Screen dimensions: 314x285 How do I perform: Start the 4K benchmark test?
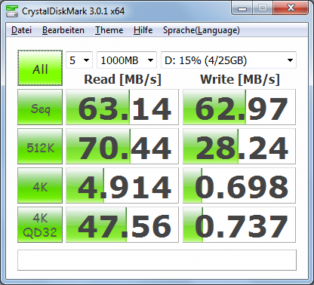tap(40, 185)
